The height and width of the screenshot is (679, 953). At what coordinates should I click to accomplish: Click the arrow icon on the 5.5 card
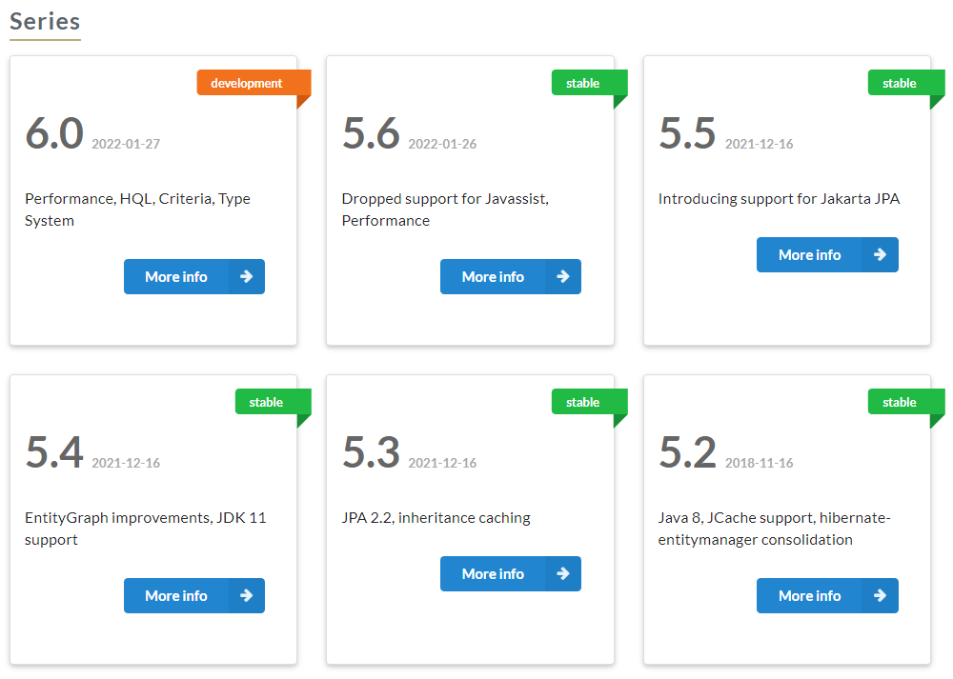tap(880, 254)
